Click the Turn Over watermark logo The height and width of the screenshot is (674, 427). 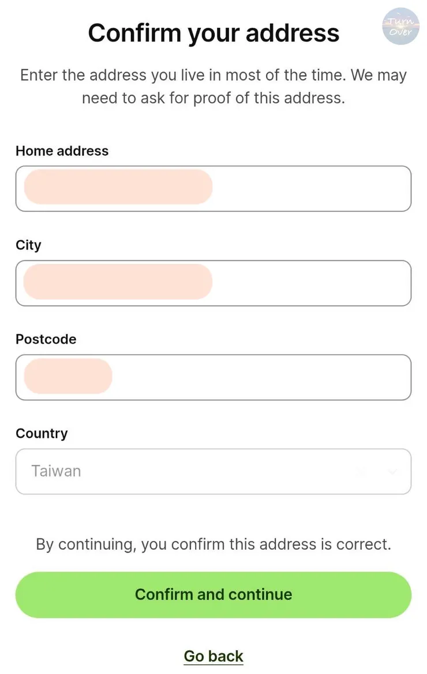click(x=400, y=26)
